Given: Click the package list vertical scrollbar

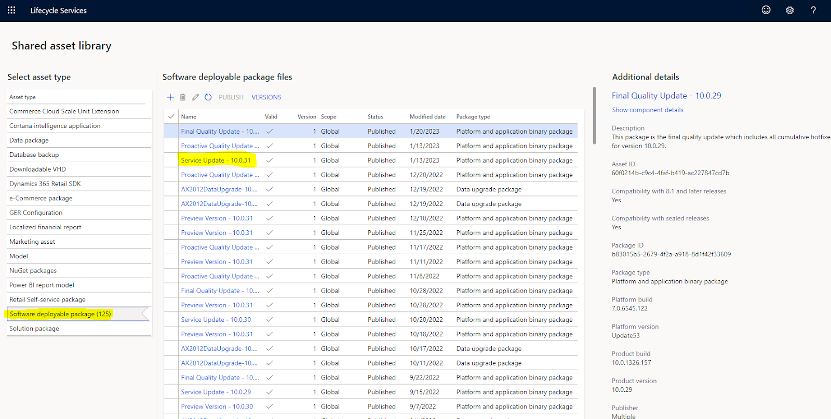Looking at the screenshot, I should [594, 115].
